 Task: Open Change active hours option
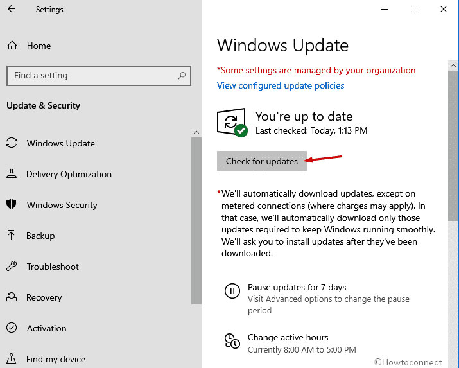click(x=288, y=337)
